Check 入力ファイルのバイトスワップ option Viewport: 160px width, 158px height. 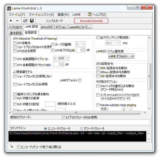[x=98, y=95]
